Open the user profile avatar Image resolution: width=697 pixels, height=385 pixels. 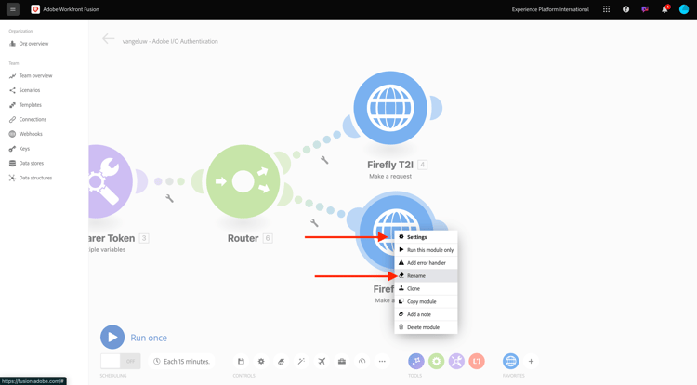pos(684,9)
